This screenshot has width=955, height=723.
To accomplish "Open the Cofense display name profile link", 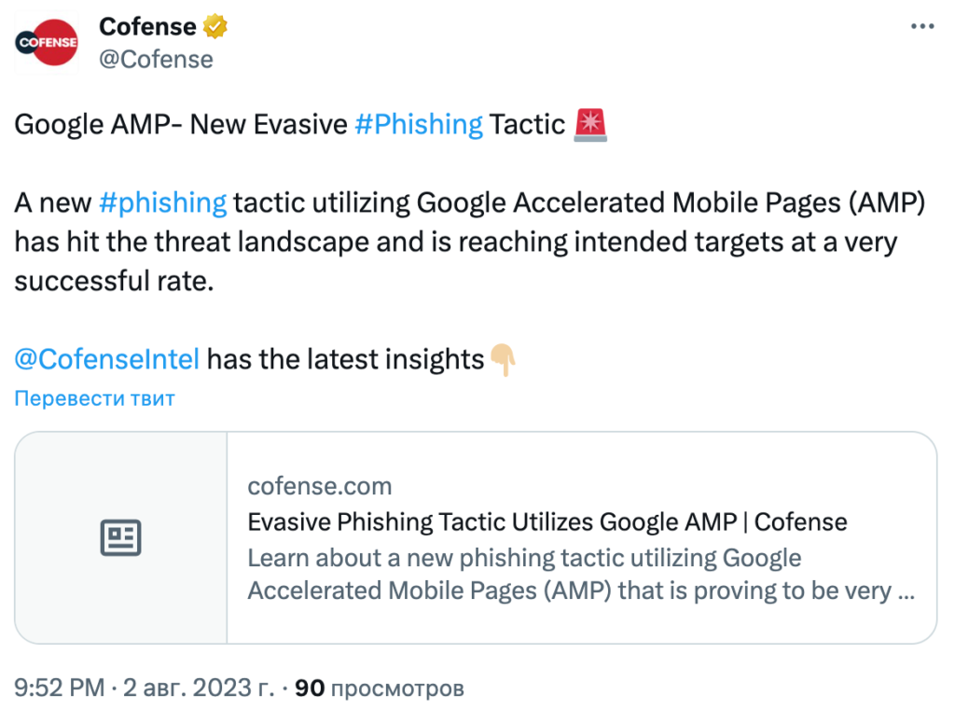I will pos(147,27).
